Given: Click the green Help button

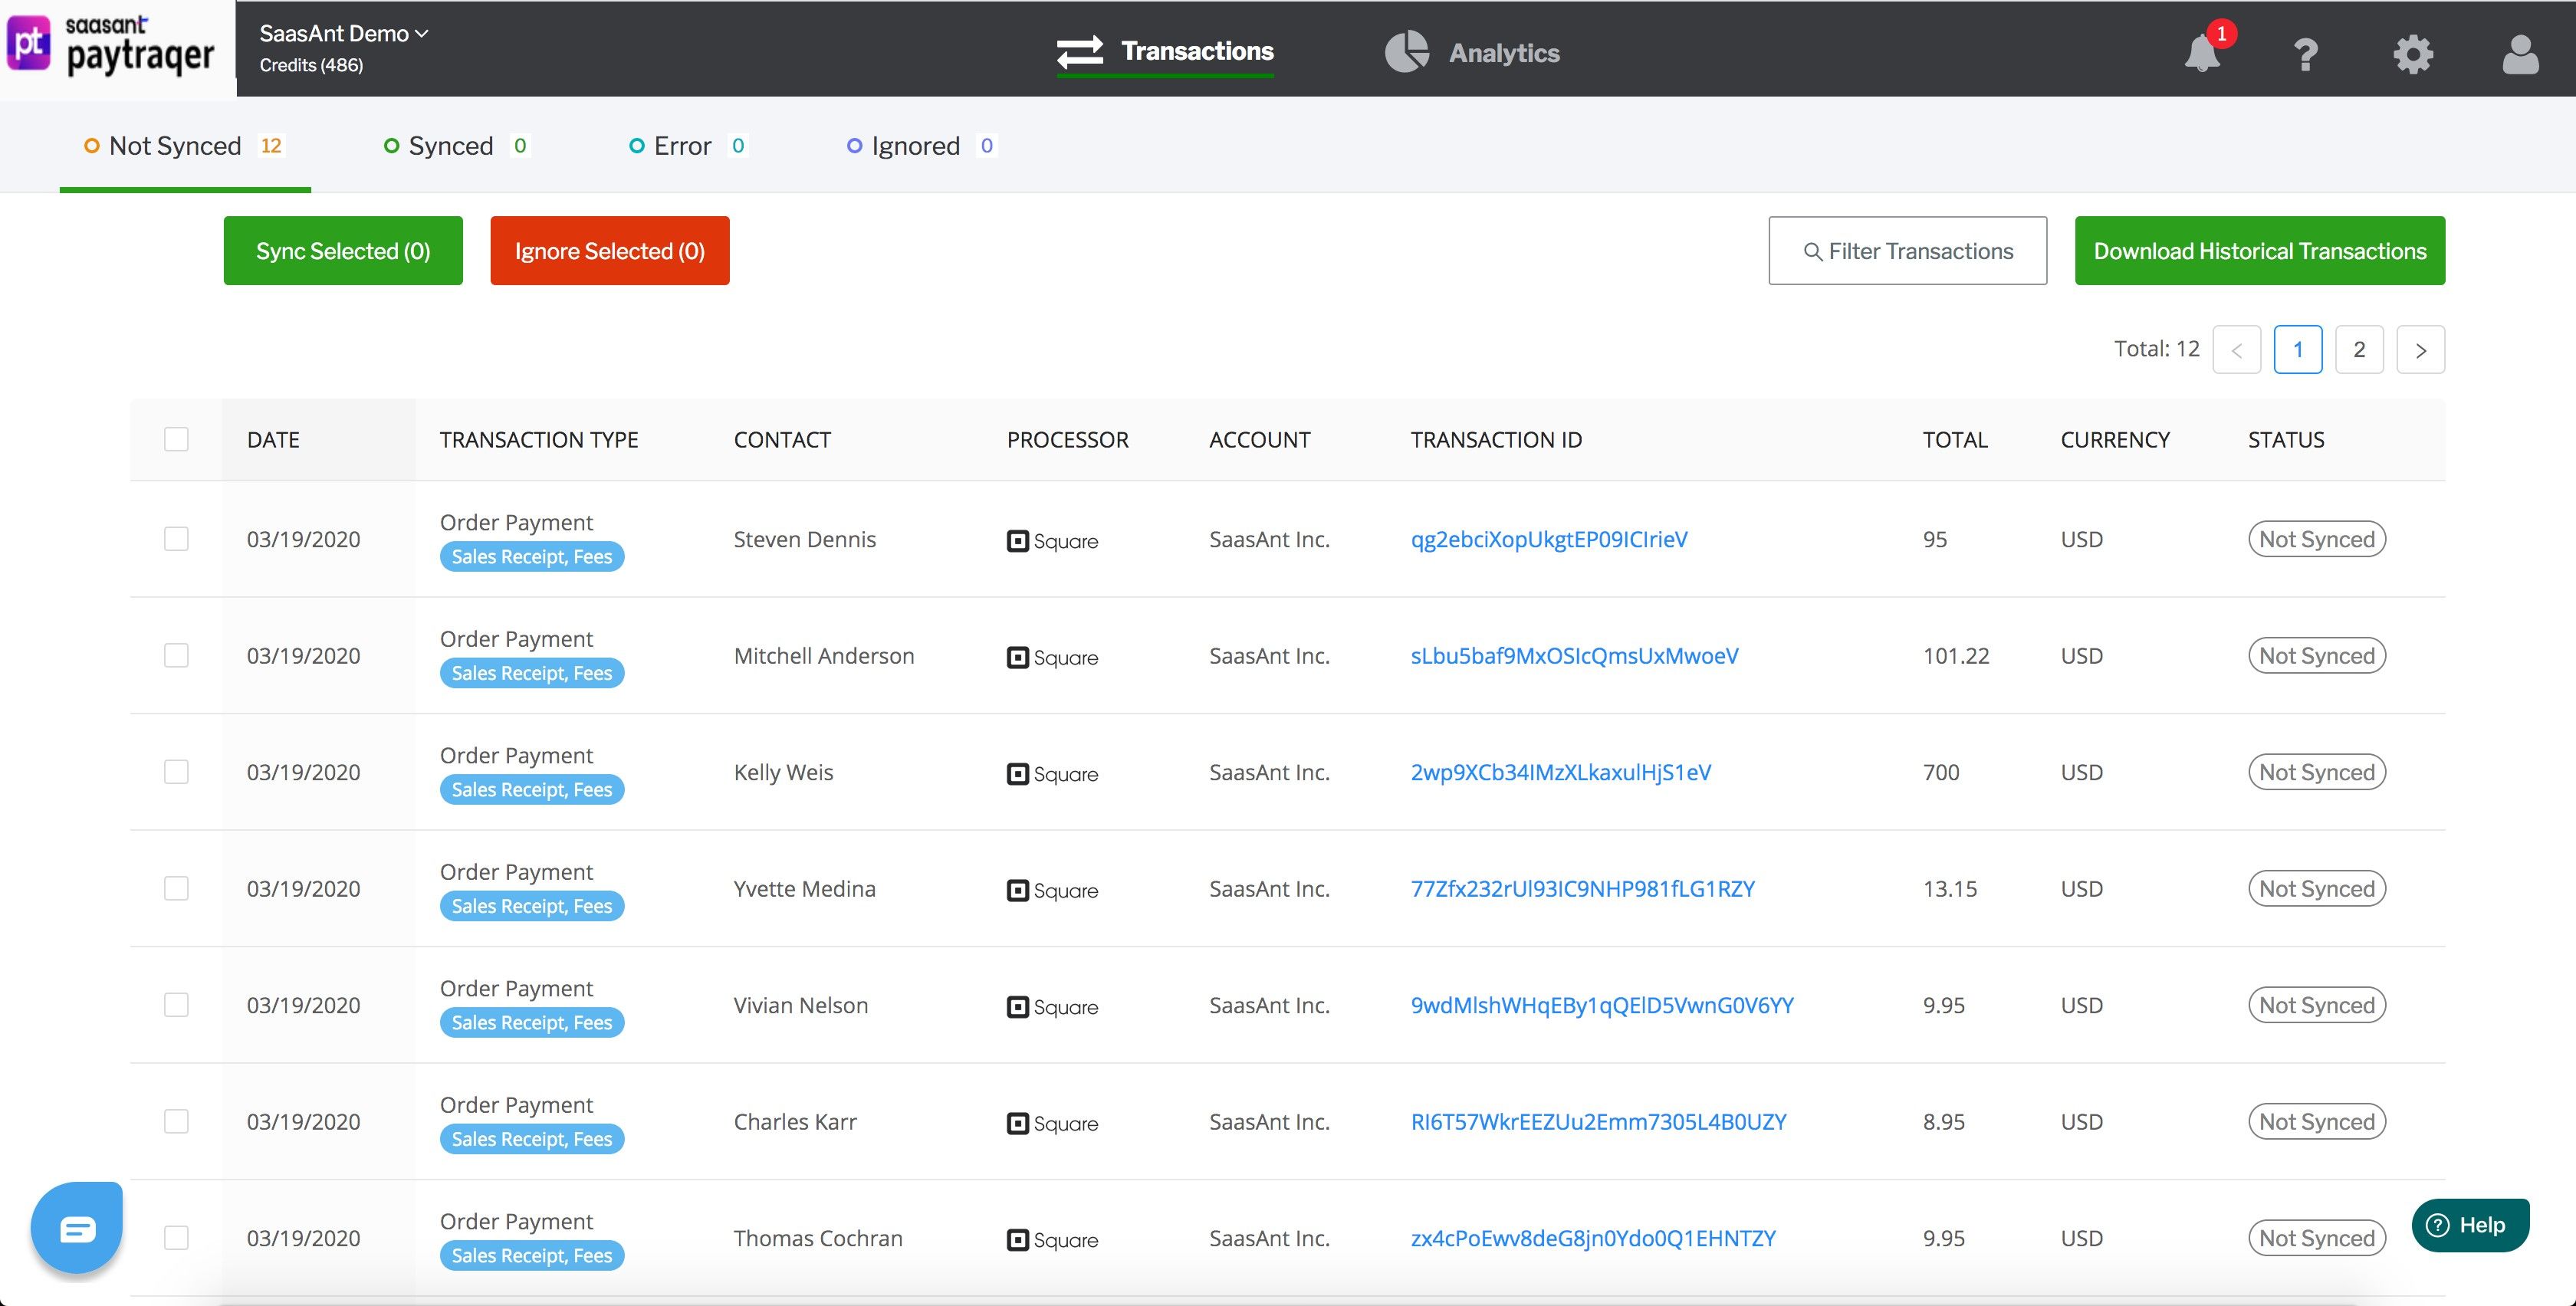Looking at the screenshot, I should coord(2470,1225).
